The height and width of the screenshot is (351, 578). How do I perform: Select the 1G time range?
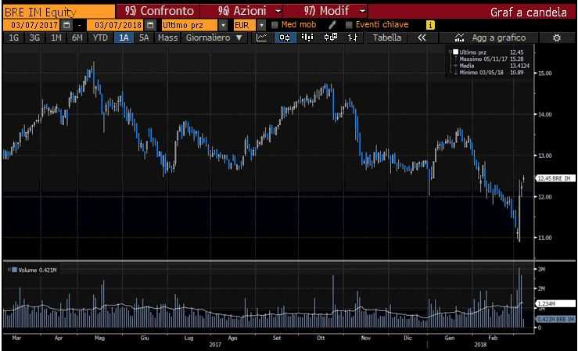pyautogui.click(x=13, y=38)
